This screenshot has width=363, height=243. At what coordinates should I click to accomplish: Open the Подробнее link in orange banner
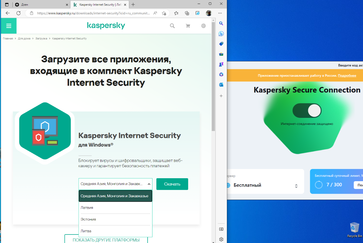pos(347,75)
